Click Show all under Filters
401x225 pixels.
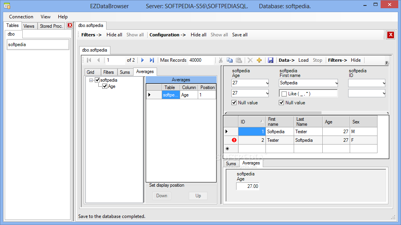tap(135, 35)
